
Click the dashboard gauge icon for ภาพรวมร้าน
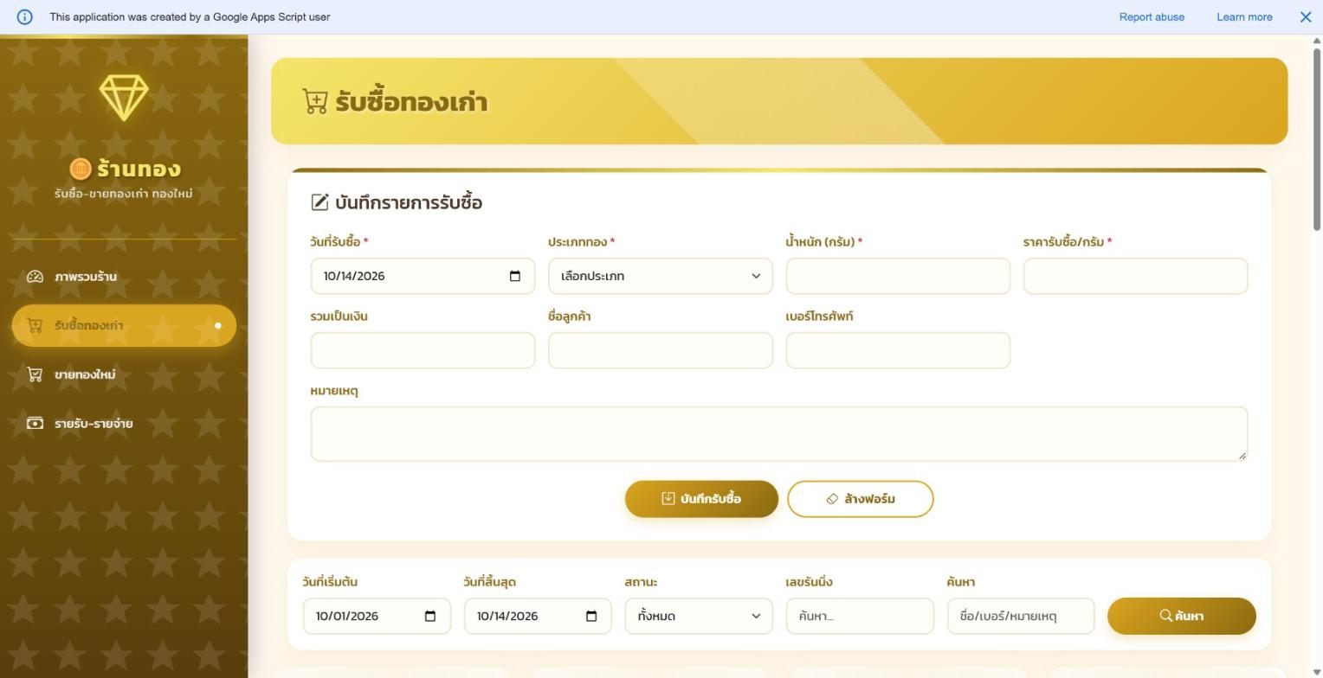(x=35, y=277)
